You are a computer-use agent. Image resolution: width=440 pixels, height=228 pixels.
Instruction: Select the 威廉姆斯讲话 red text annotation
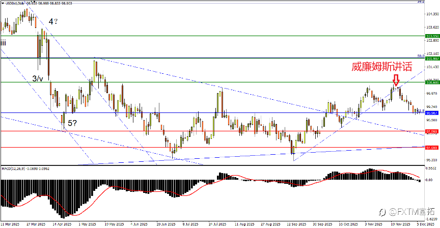click(x=381, y=67)
